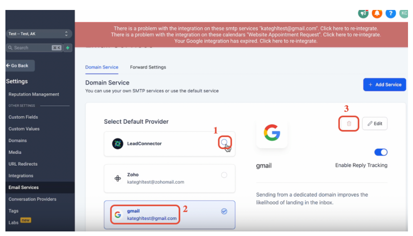Switch to the Forward Settings tab
The image size is (413, 236).
click(x=148, y=67)
